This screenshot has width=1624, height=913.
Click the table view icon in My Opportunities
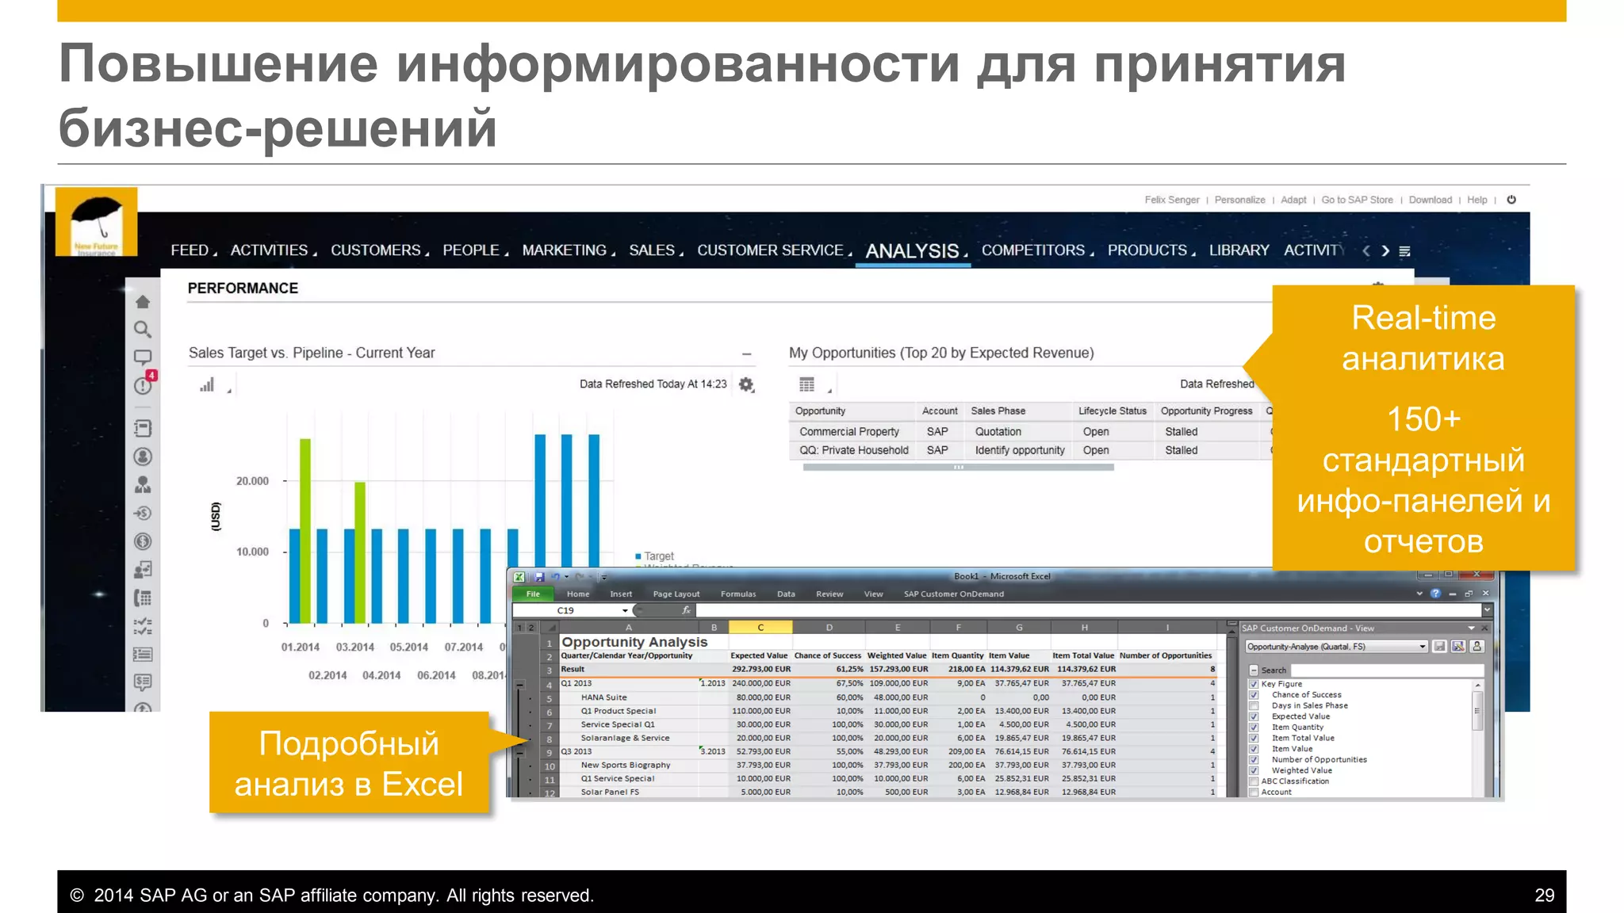(806, 384)
